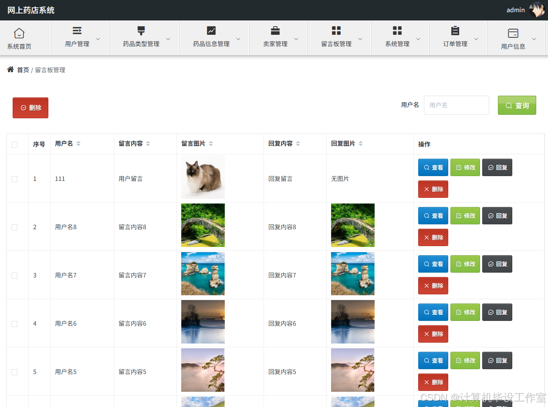This screenshot has width=548, height=407.
Task: Expand the 药品信息管理 dropdown arrow
Action: [238, 39]
